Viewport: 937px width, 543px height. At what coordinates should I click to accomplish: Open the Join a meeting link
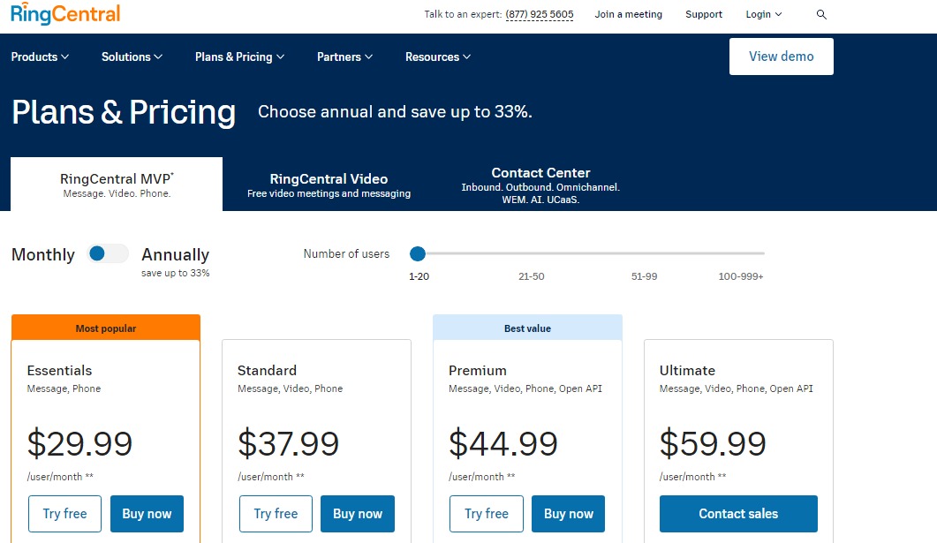(628, 14)
